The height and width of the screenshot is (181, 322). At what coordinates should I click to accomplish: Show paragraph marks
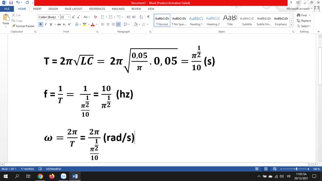pyautogui.click(x=148, y=17)
